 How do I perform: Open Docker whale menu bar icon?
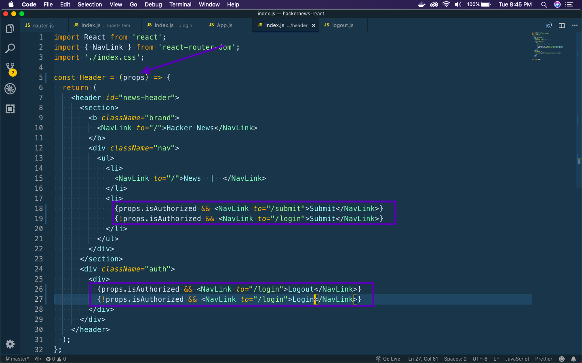coord(422,4)
